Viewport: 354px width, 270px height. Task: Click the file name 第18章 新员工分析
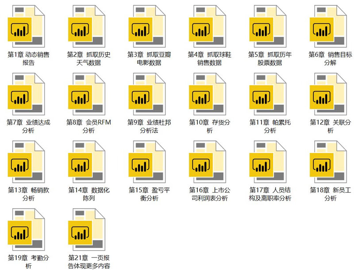[x=330, y=194]
